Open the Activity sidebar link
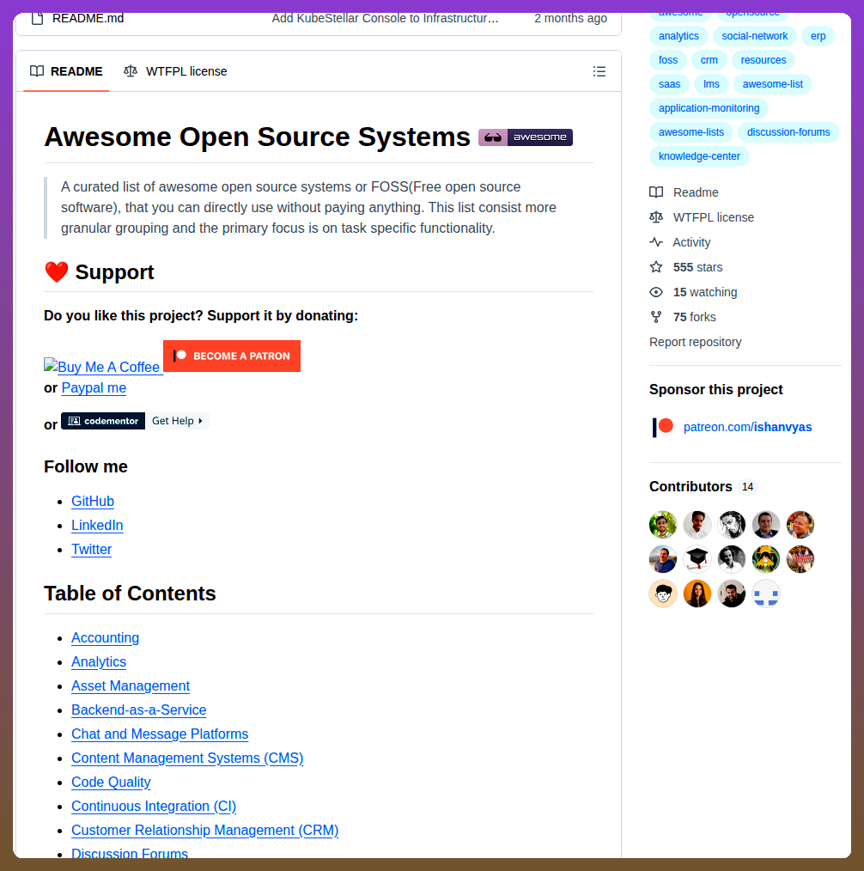 [x=680, y=242]
